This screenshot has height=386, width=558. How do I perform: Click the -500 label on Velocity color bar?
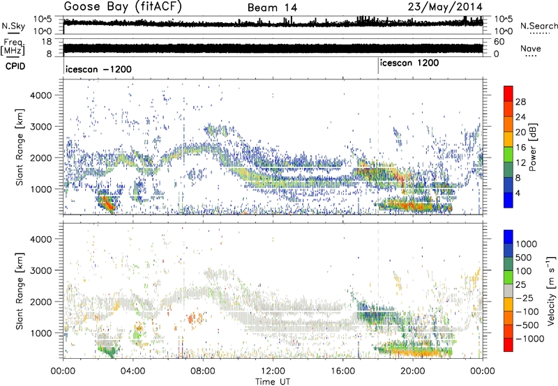pos(527,325)
